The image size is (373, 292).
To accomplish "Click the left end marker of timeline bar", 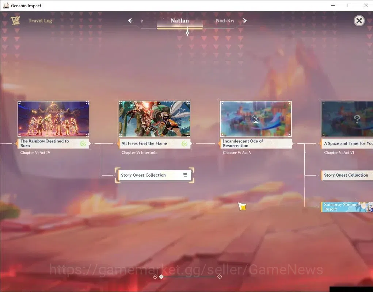I will 155,277.
